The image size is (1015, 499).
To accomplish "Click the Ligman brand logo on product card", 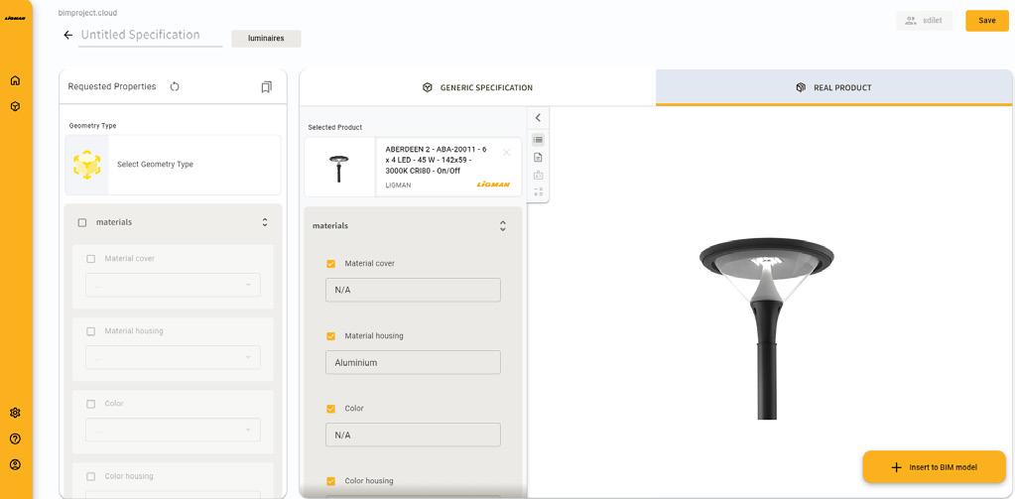I will point(493,185).
